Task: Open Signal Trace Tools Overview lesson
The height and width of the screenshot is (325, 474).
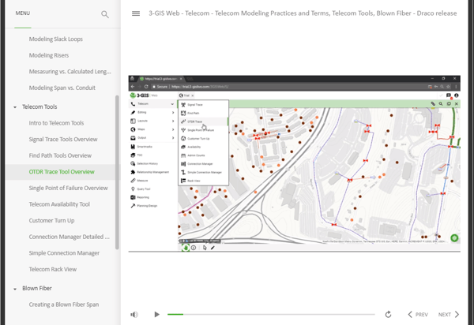Action: (x=63, y=139)
